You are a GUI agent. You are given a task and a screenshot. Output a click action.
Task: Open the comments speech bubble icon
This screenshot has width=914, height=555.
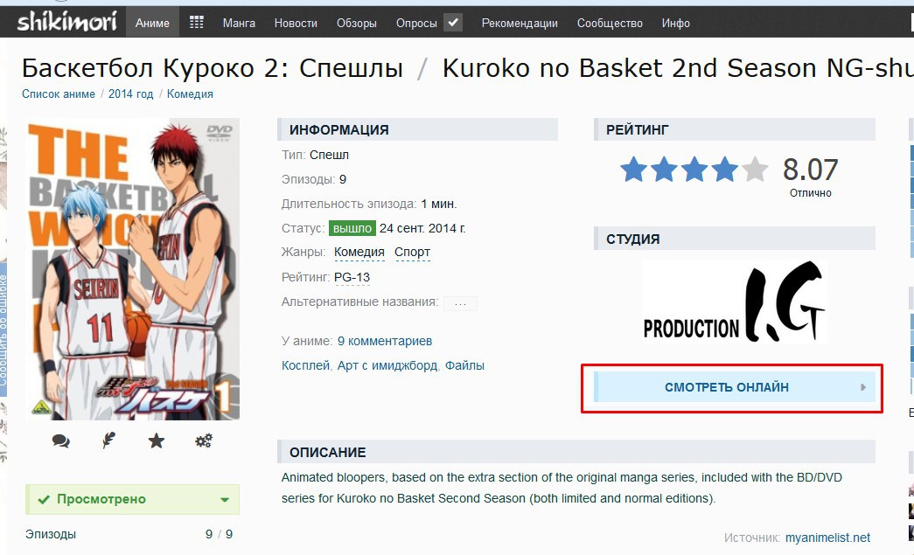(60, 441)
